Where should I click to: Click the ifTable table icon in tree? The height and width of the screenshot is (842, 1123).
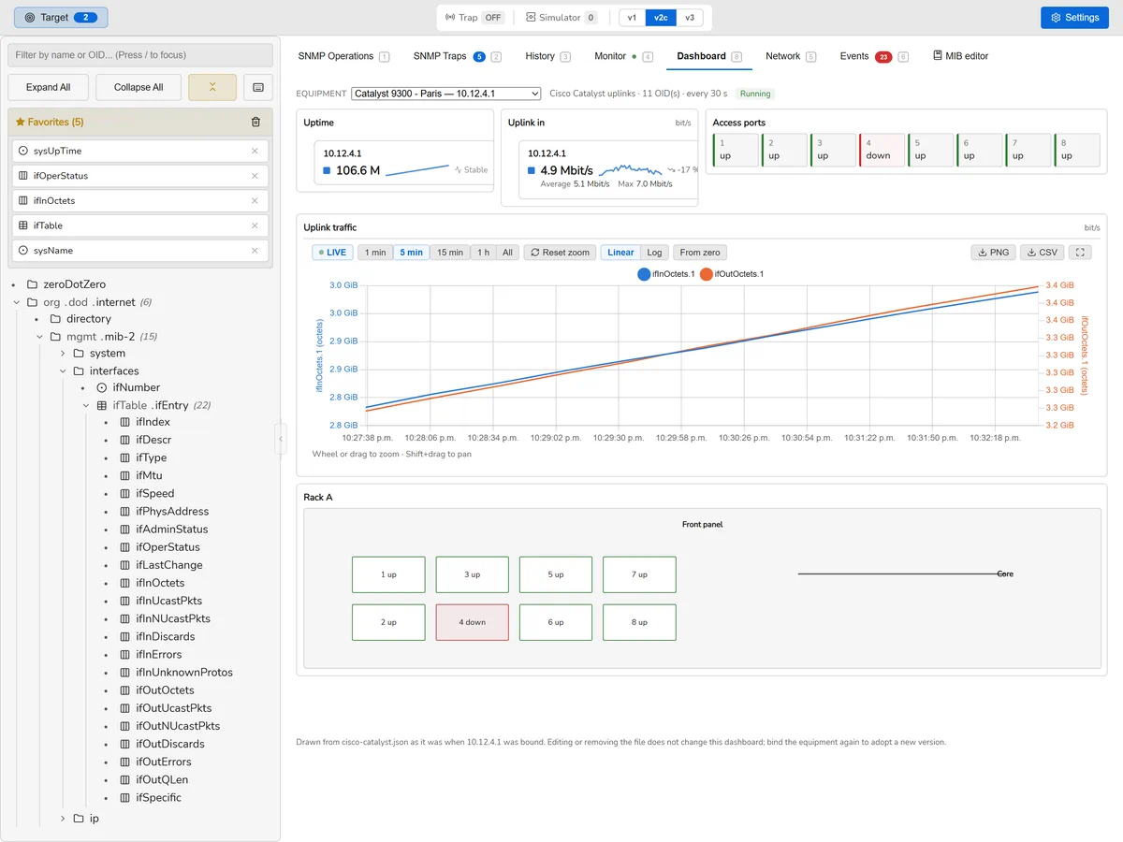click(x=102, y=406)
